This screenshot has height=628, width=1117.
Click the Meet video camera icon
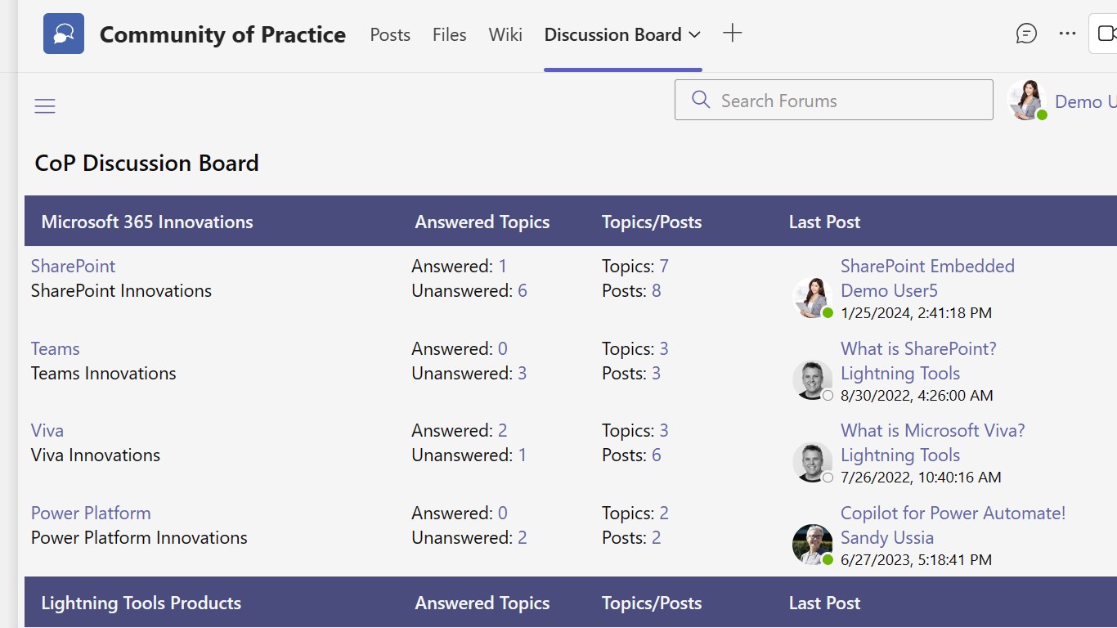(x=1106, y=34)
